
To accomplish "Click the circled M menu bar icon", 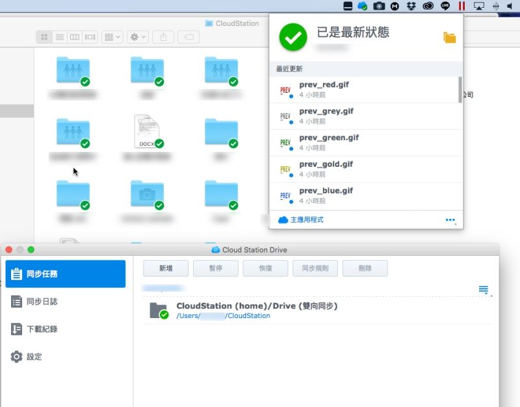I will [395, 6].
